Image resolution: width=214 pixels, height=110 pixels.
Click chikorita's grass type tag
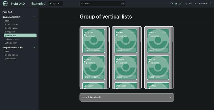120,77
